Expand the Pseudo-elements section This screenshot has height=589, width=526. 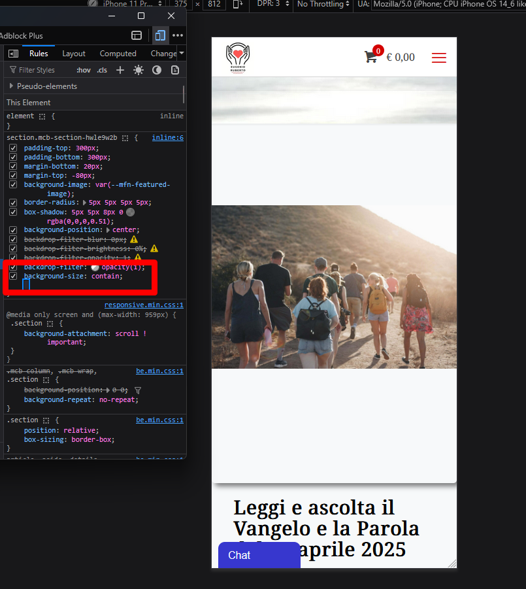[x=11, y=86]
